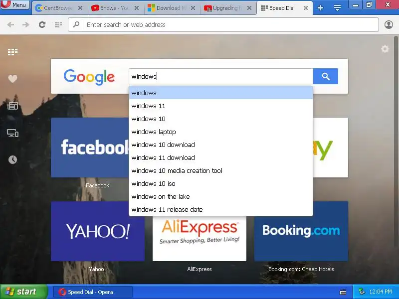Open the tab menu list icon
399x299 pixels.
point(337,8)
